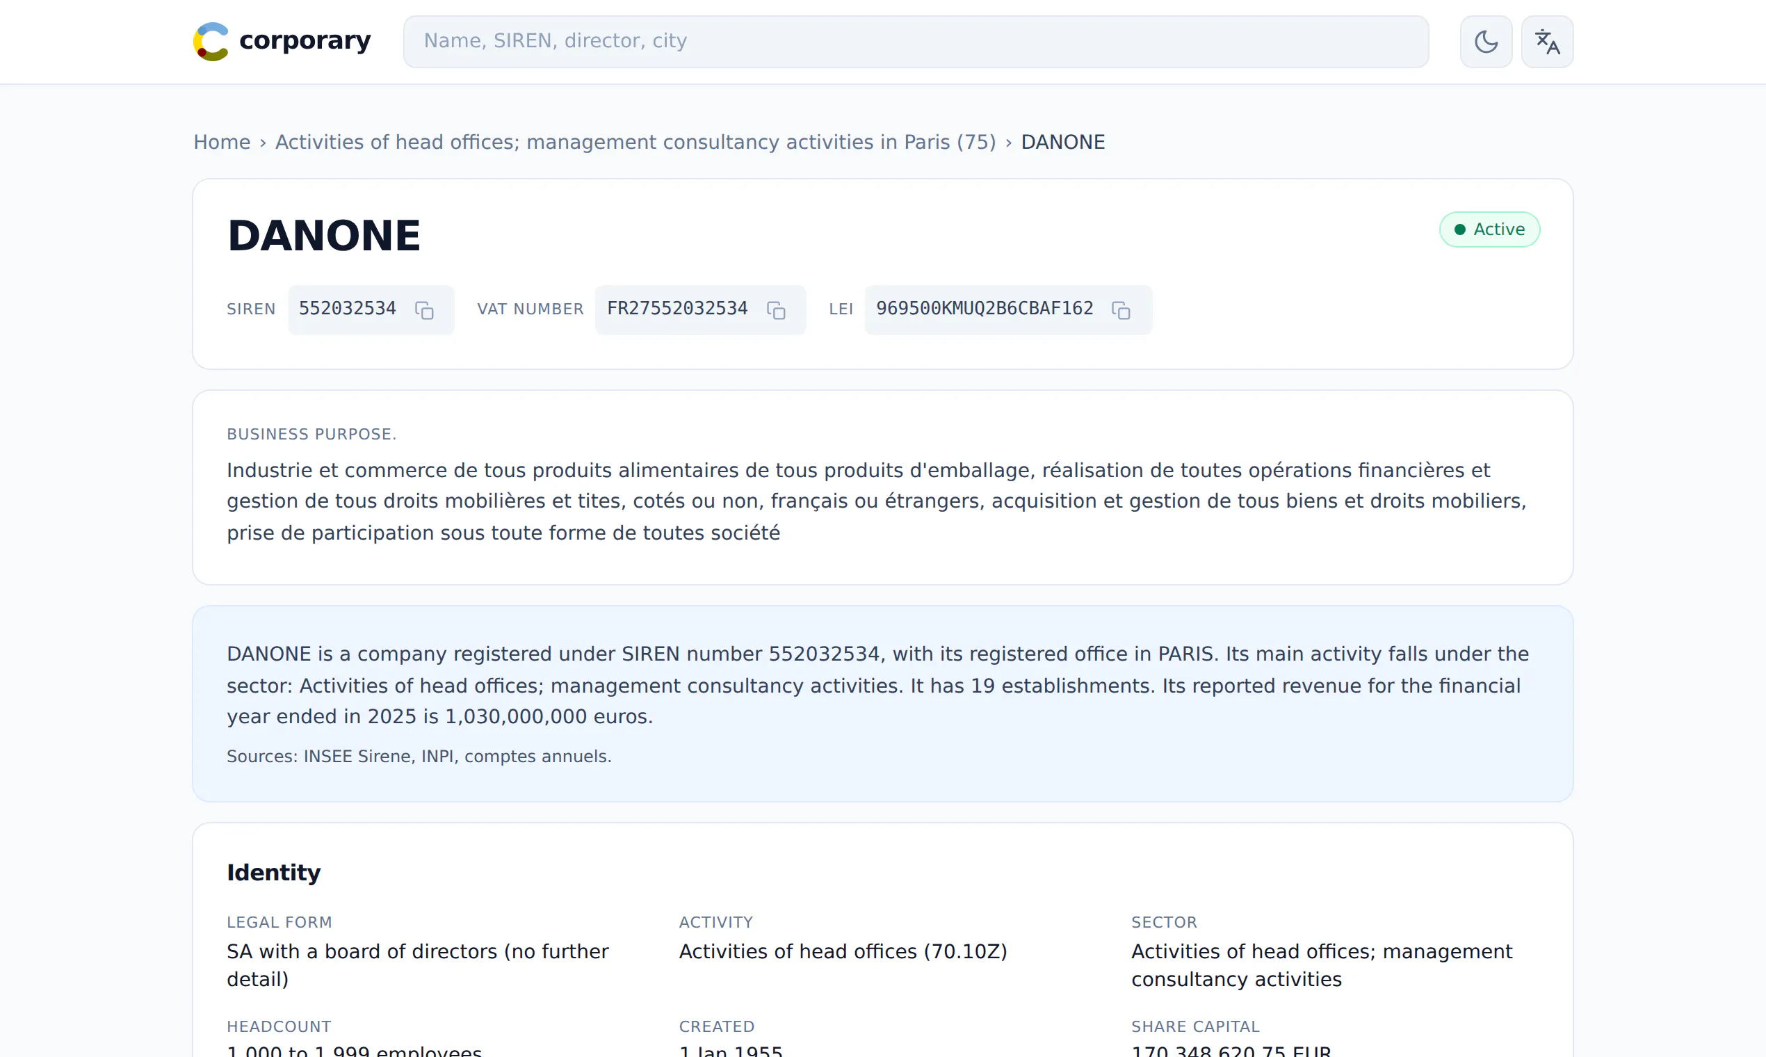Copy the VAT number FR27552032534
Viewport: 1766px width, 1057px height.
[775, 310]
